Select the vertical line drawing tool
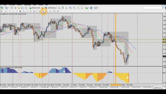Image resolution: width=166 pixels, height=94 pixels. 10,11
